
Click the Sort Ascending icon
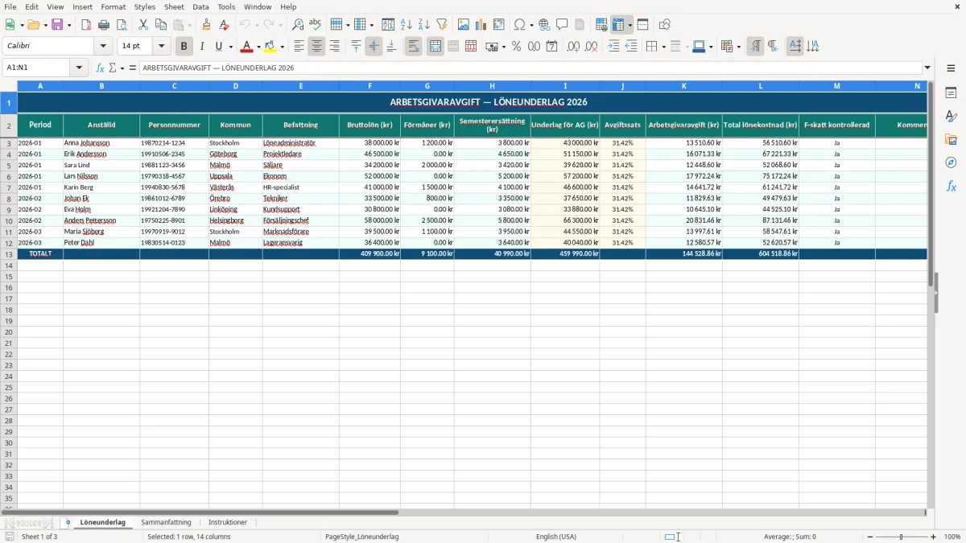pyautogui.click(x=407, y=25)
